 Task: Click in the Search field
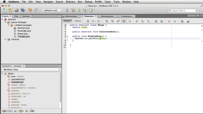coord(183,10)
